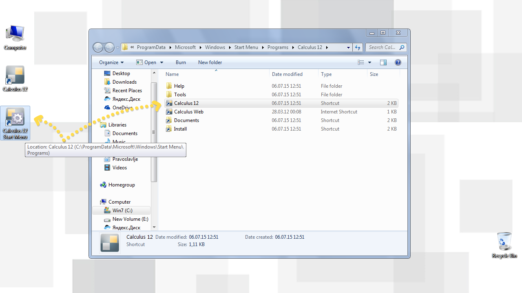Image resolution: width=522 pixels, height=293 pixels.
Task: Click the New folder button
Action: click(210, 62)
